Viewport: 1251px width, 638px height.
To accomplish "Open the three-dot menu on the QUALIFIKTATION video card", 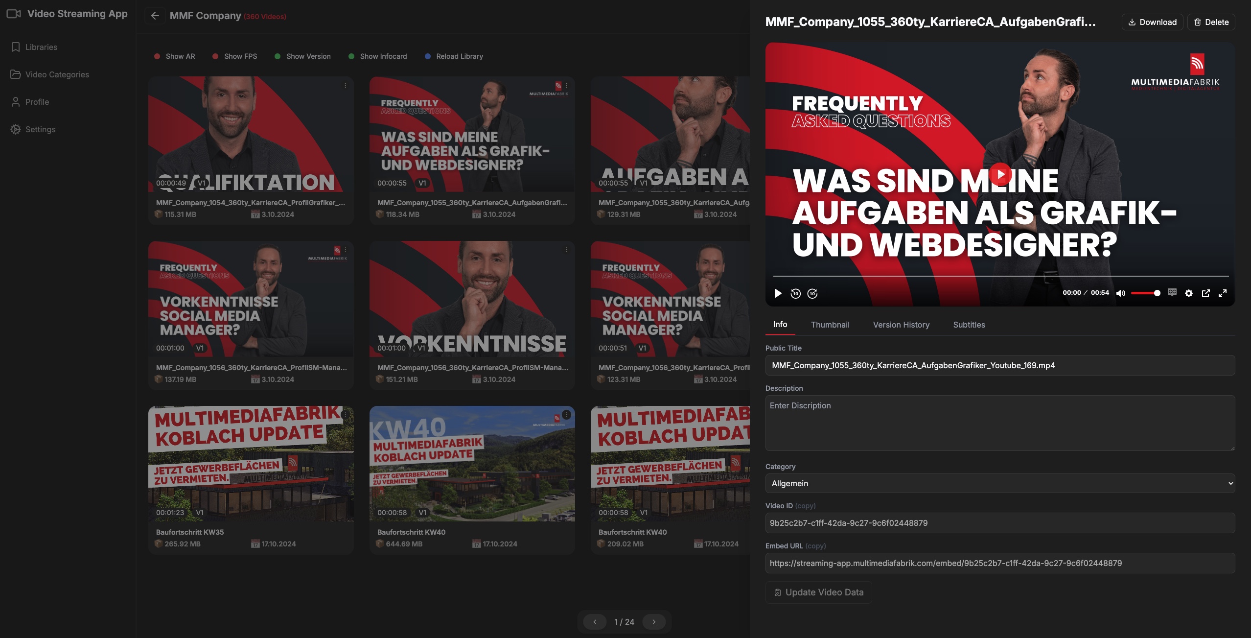I will (345, 85).
